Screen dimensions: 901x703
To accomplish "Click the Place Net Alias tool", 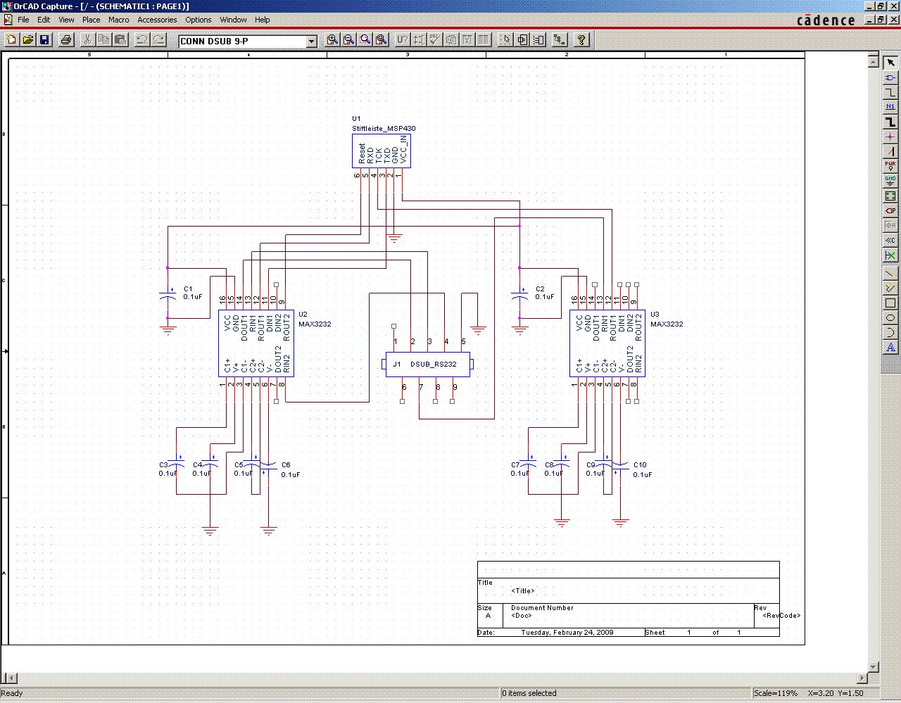I will [x=890, y=107].
